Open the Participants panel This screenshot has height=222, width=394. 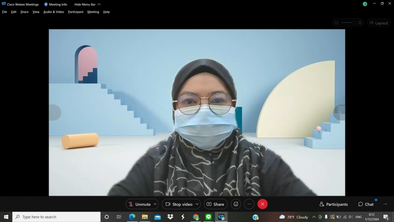pos(334,204)
